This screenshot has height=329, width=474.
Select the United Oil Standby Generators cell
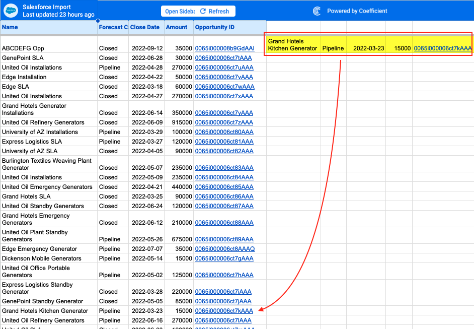click(49, 206)
